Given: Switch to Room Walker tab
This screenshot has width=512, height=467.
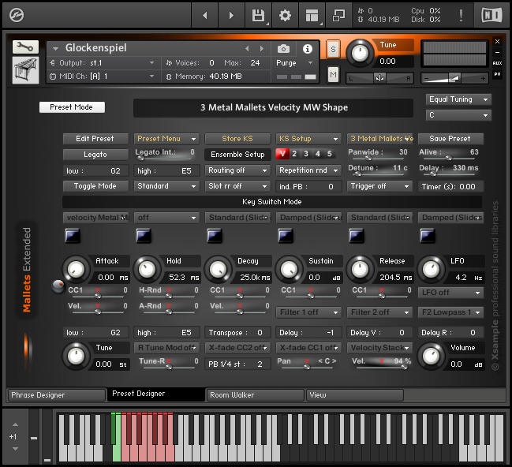Looking at the screenshot, I should tap(256, 395).
